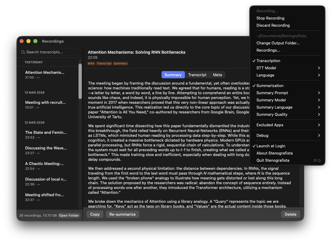Image resolution: width=332 pixels, height=243 pixels.
Task: Delete the current recording
Action: click(290, 214)
